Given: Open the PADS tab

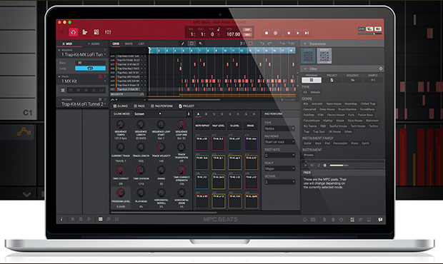Looking at the screenshot, I should (x=139, y=106).
